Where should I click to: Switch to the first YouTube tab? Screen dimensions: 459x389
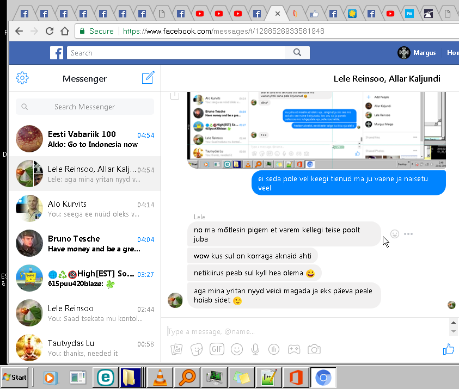(x=200, y=14)
